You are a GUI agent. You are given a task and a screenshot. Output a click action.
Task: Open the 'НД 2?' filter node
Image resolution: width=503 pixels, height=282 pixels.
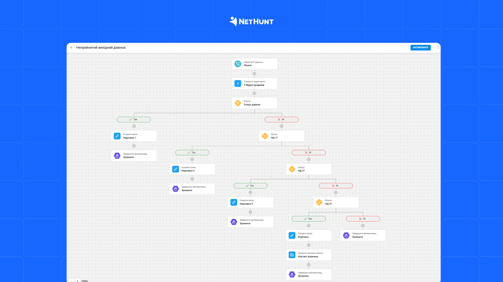(309, 169)
